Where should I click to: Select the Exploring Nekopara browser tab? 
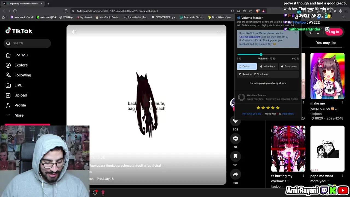tap(22, 4)
